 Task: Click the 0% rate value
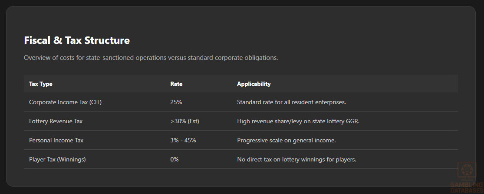pyautogui.click(x=175, y=159)
